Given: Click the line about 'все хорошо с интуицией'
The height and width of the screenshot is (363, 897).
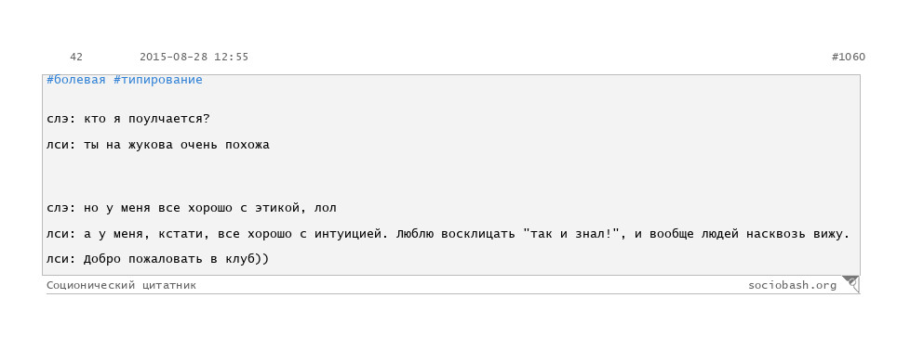Looking at the screenshot, I should click(448, 234).
